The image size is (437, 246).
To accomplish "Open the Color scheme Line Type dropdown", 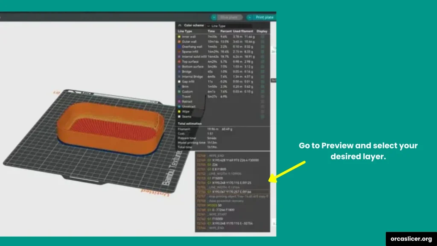I will pyautogui.click(x=229, y=26).
